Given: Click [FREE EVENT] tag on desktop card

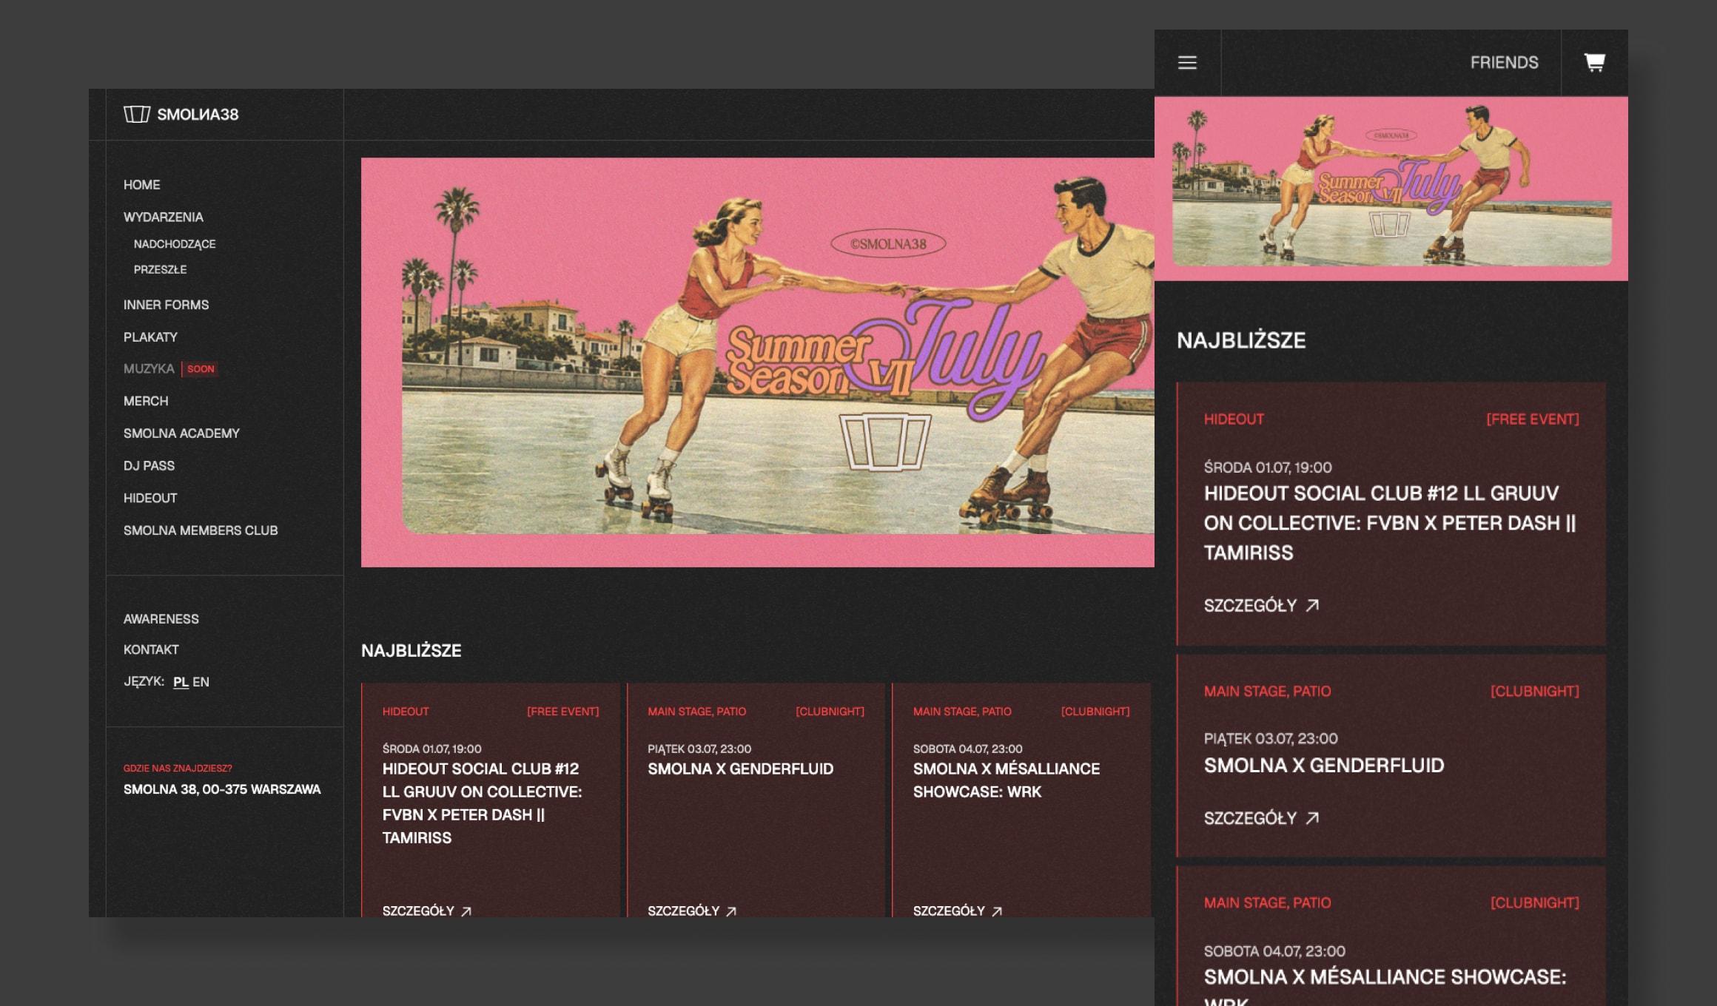Looking at the screenshot, I should [x=562, y=712].
